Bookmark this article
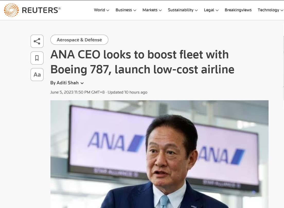 coord(37,58)
